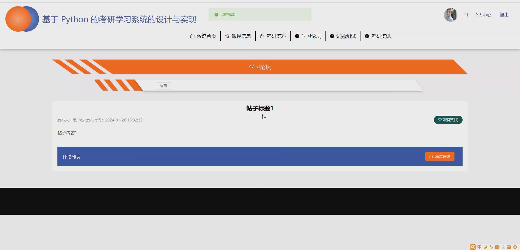This screenshot has width=520, height=250.
Task: Switch to the 课程信息 navigation tab
Action: tap(241, 36)
